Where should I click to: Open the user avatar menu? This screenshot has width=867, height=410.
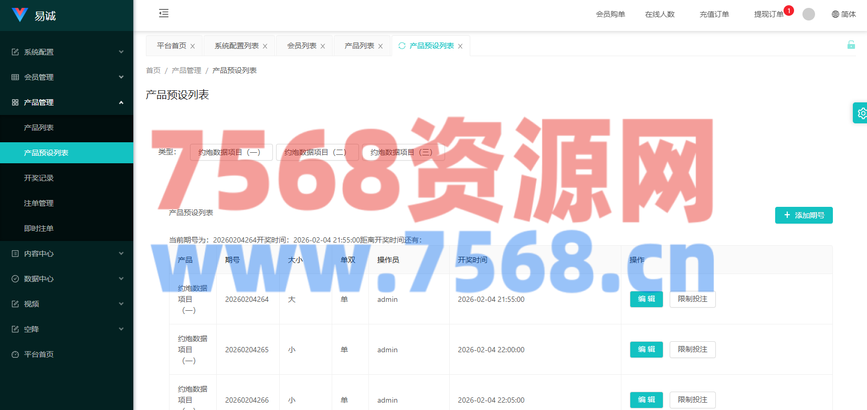coord(809,14)
